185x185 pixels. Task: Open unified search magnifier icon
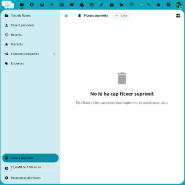click(x=149, y=5)
